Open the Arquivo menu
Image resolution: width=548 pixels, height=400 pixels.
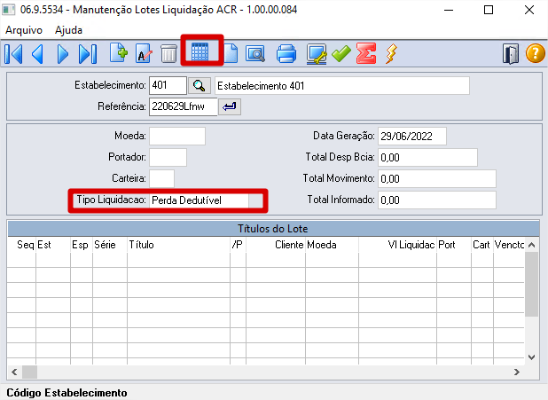click(x=24, y=30)
